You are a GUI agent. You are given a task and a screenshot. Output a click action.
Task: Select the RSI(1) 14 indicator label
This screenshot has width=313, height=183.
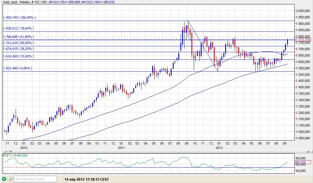15,155
